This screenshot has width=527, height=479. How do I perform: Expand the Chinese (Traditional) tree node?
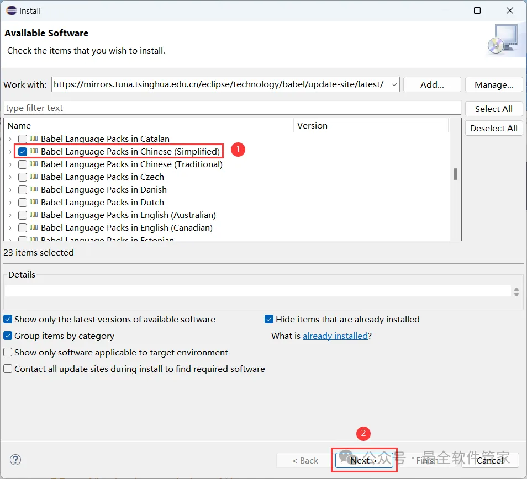[10, 164]
